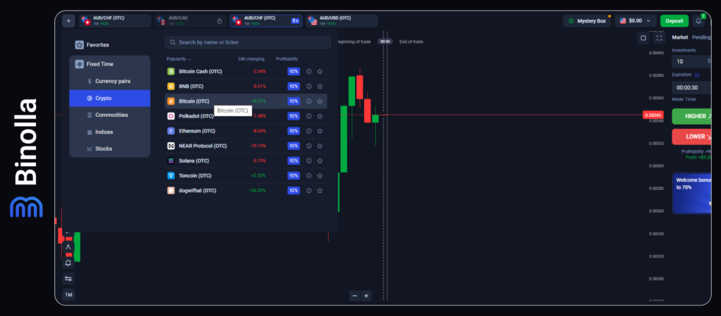The image size is (721, 316).
Task: Select NEAR Protocol (OTC) asset
Action: [x=246, y=146]
